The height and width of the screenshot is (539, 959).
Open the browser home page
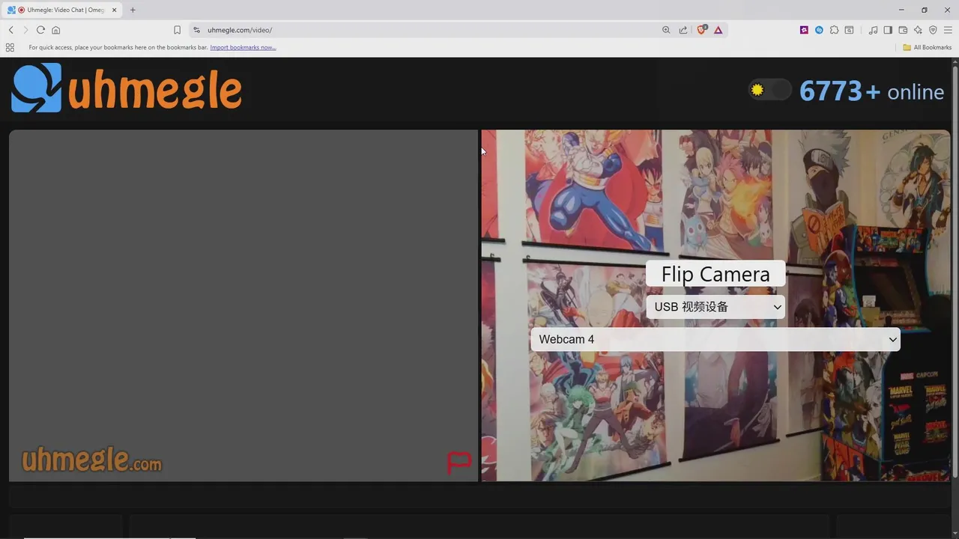[x=55, y=30]
